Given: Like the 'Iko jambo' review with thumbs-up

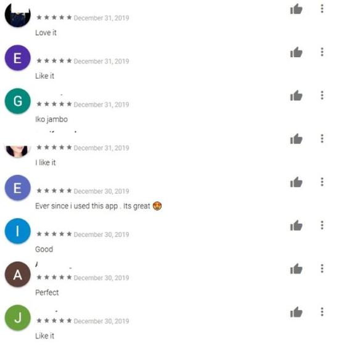Looking at the screenshot, I should [296, 95].
